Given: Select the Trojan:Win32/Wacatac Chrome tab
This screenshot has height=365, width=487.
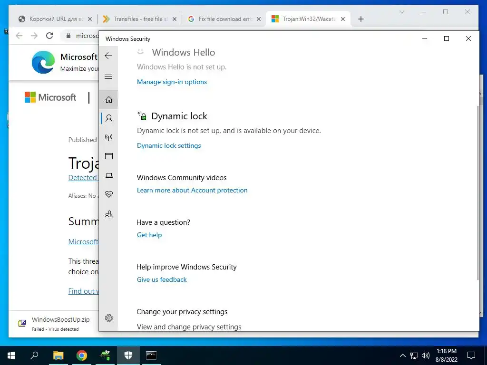Looking at the screenshot, I should coord(308,19).
